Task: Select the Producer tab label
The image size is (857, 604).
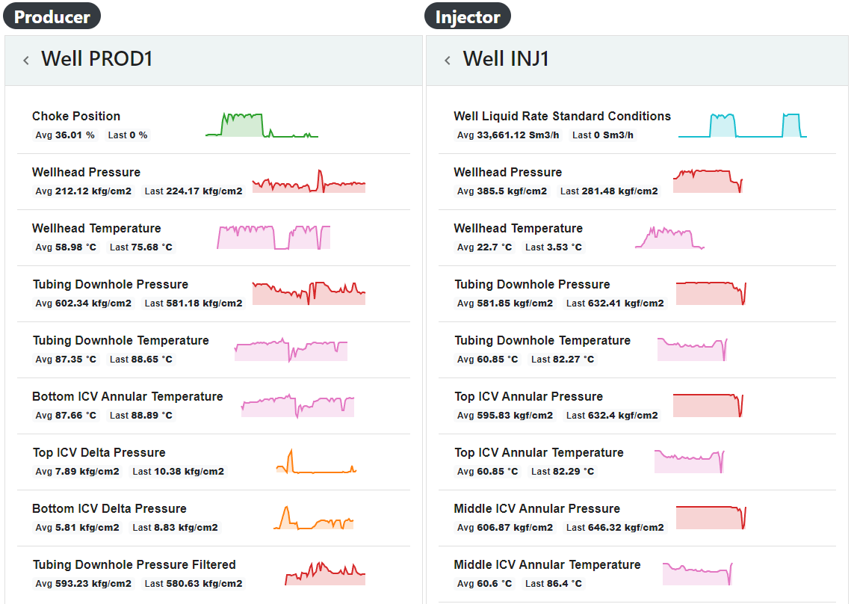Action: (52, 16)
